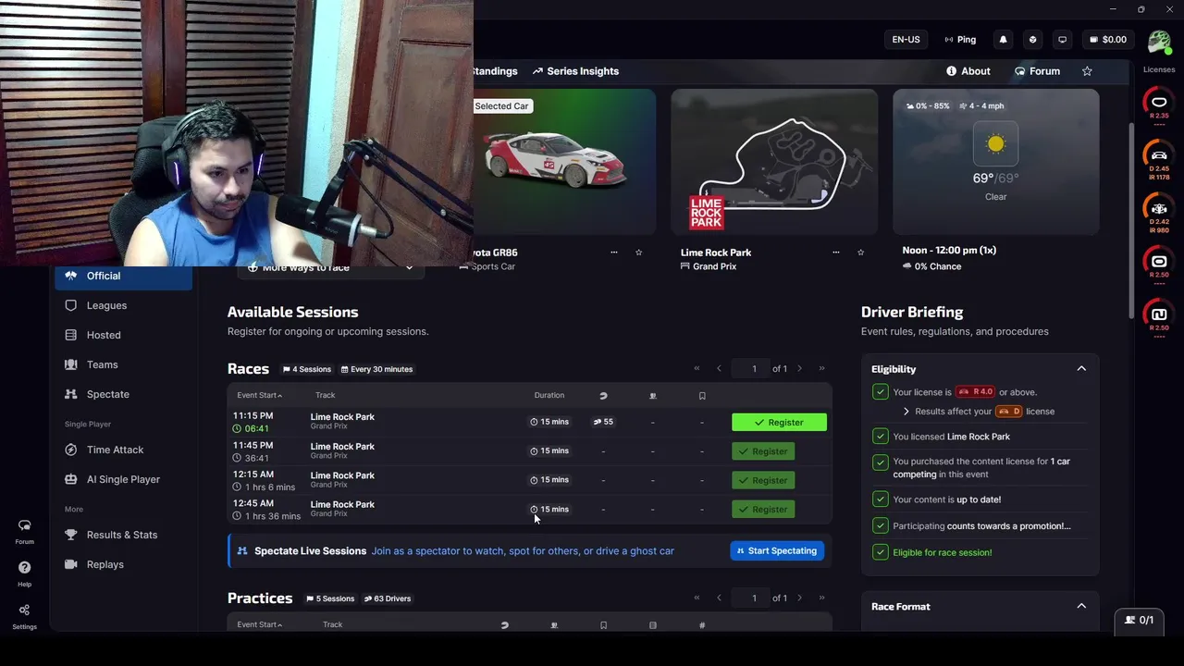The image size is (1184, 666).
Task: Open the Lime Rock Park track map thumbnail
Action: (x=774, y=162)
